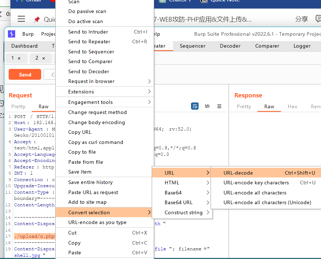Click the Burp Suite lightning logo icon

[x=12, y=34]
